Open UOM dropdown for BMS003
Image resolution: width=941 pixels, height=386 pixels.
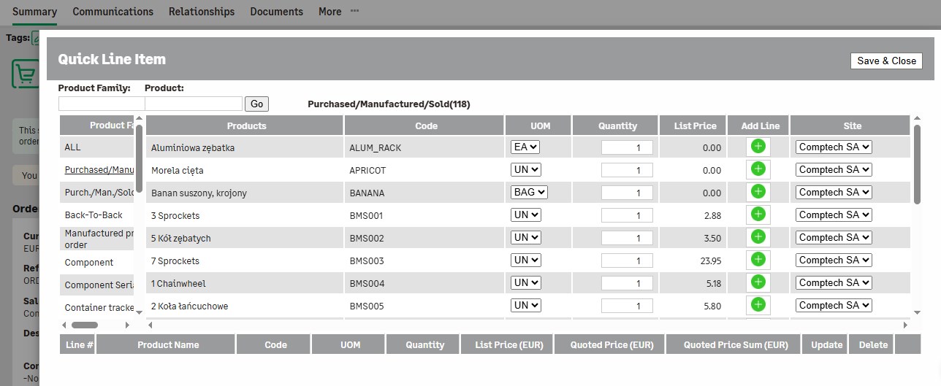pyautogui.click(x=526, y=260)
